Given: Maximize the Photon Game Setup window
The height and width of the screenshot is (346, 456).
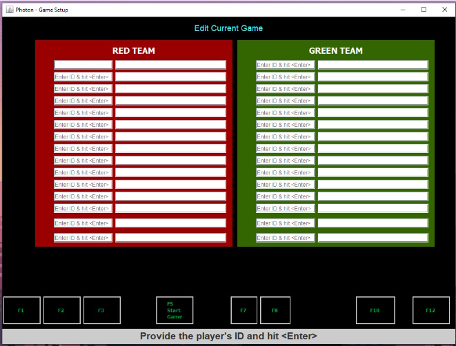Looking at the screenshot, I should click(423, 10).
